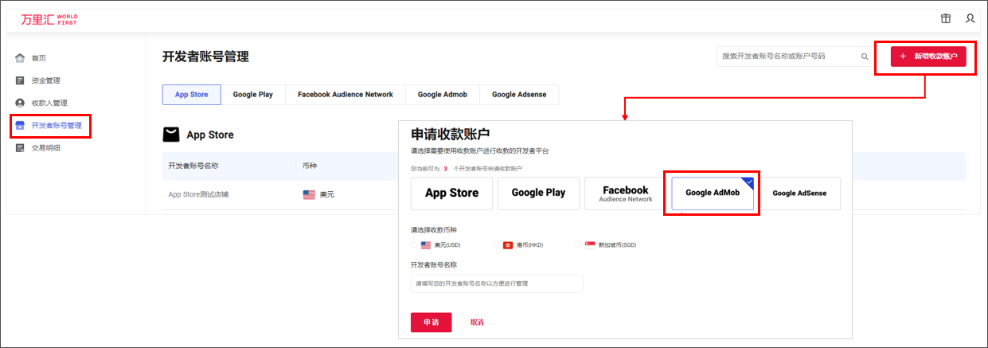Click the 取消 link in dialog
The height and width of the screenshot is (348, 988).
coord(477,322)
